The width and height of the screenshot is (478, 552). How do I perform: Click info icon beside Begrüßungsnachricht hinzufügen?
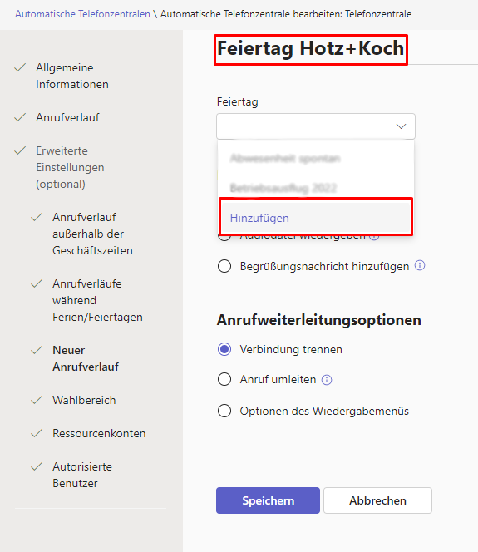pos(420,265)
